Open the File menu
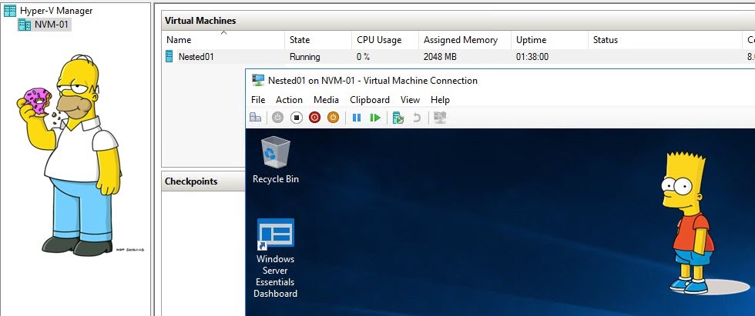The image size is (755, 316). (258, 100)
